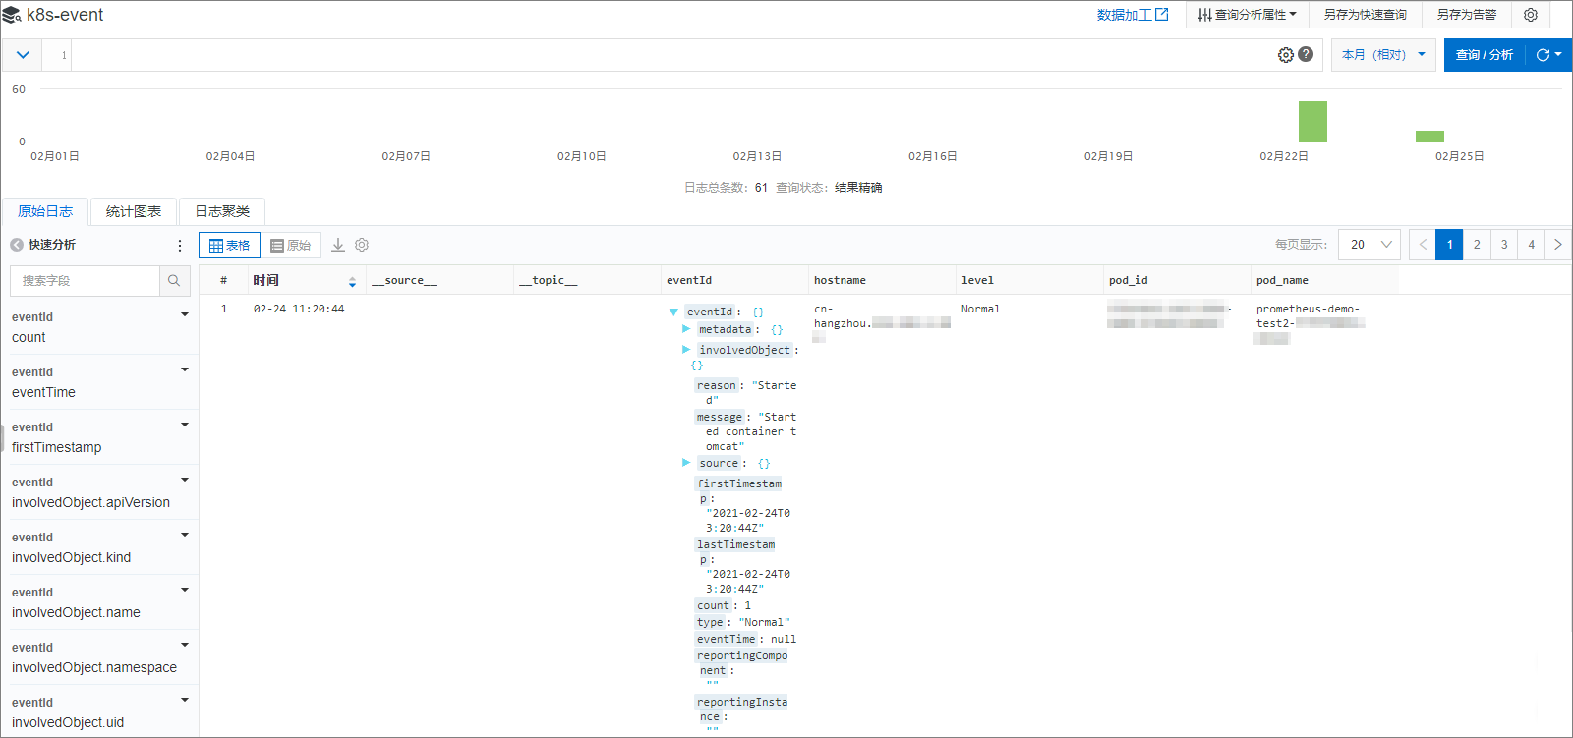Open the query help question mark icon

point(1306,54)
